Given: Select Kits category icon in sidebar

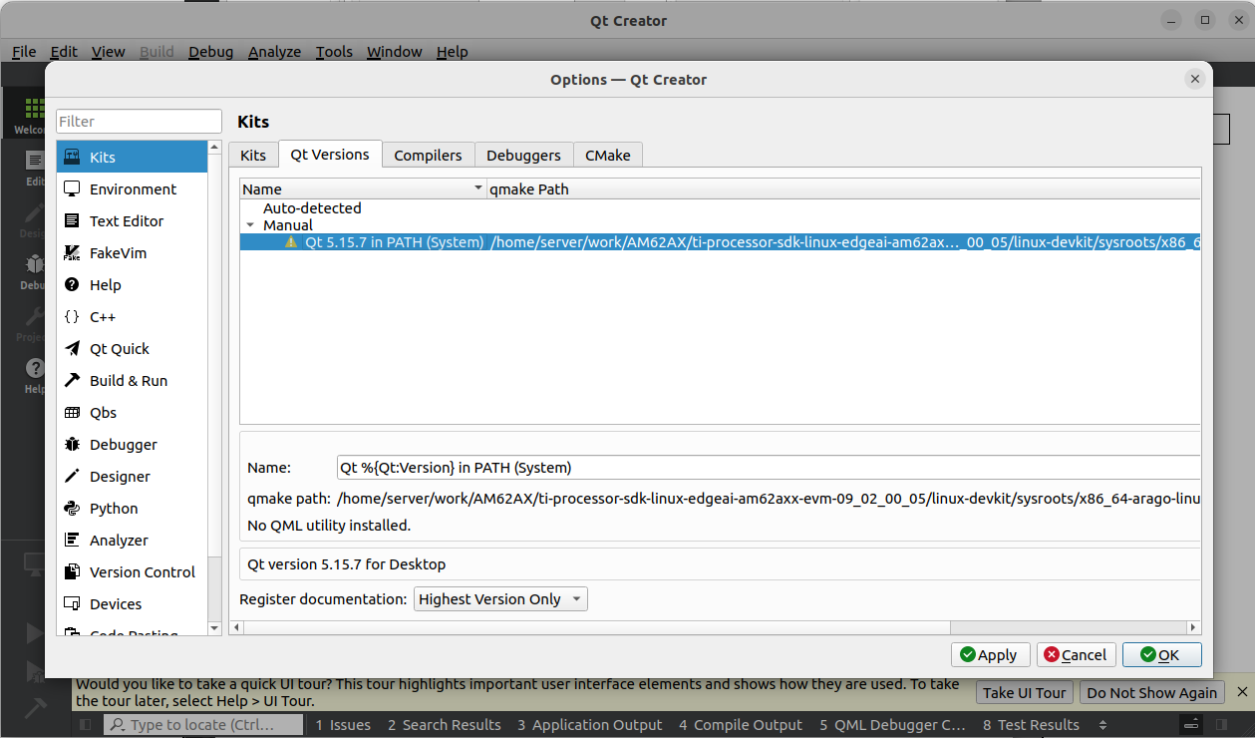Looking at the screenshot, I should [x=72, y=158].
